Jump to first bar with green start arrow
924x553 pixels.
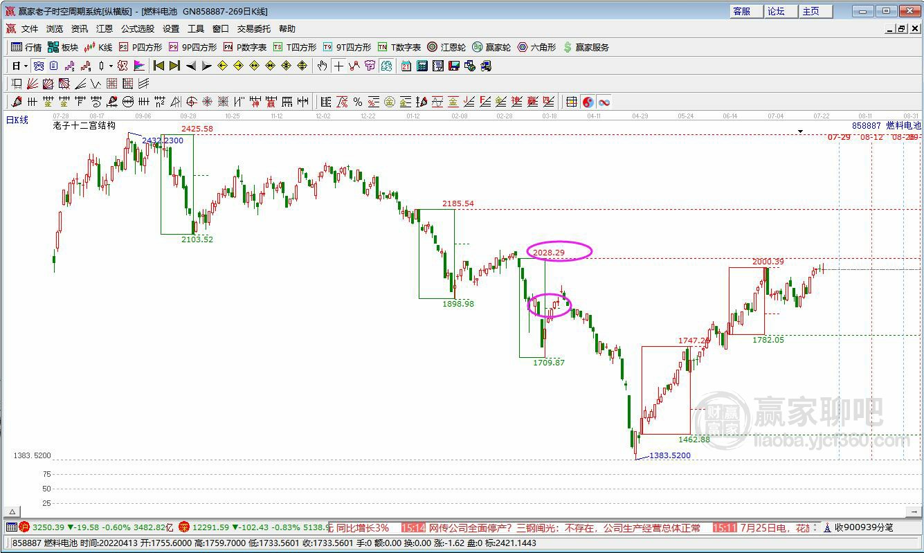click(158, 66)
